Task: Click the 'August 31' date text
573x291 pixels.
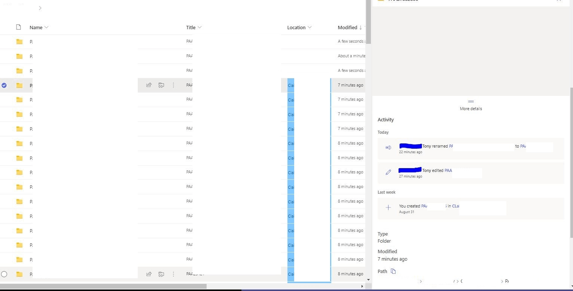Action: pyautogui.click(x=406, y=212)
